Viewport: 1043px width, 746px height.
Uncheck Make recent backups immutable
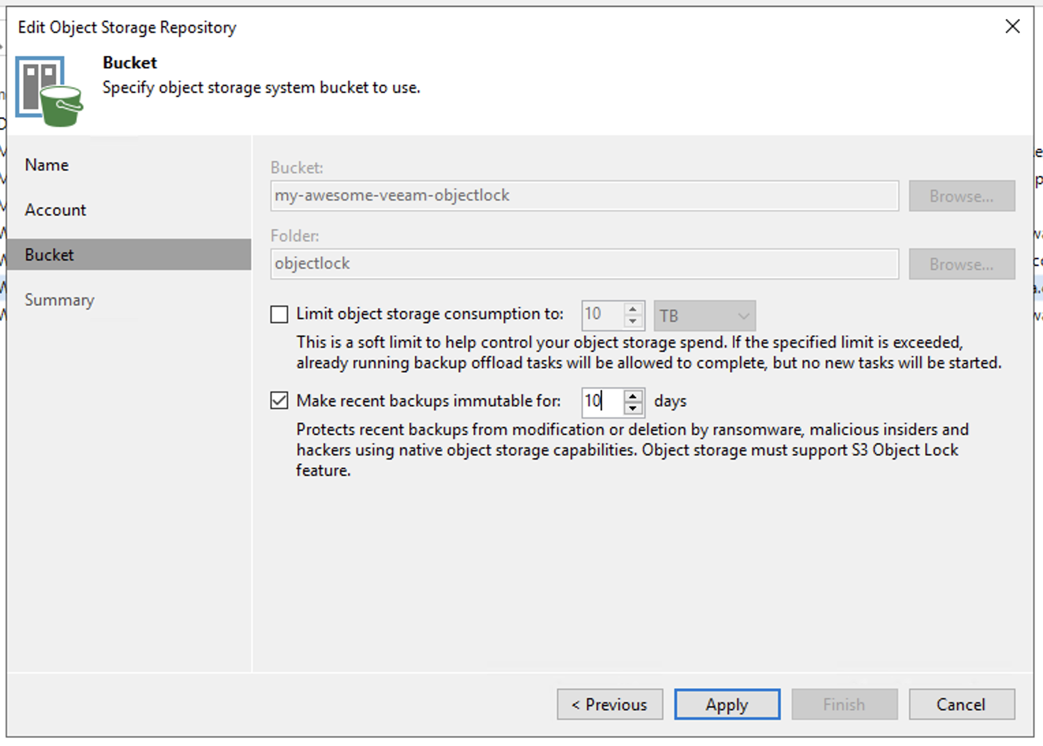[x=279, y=400]
